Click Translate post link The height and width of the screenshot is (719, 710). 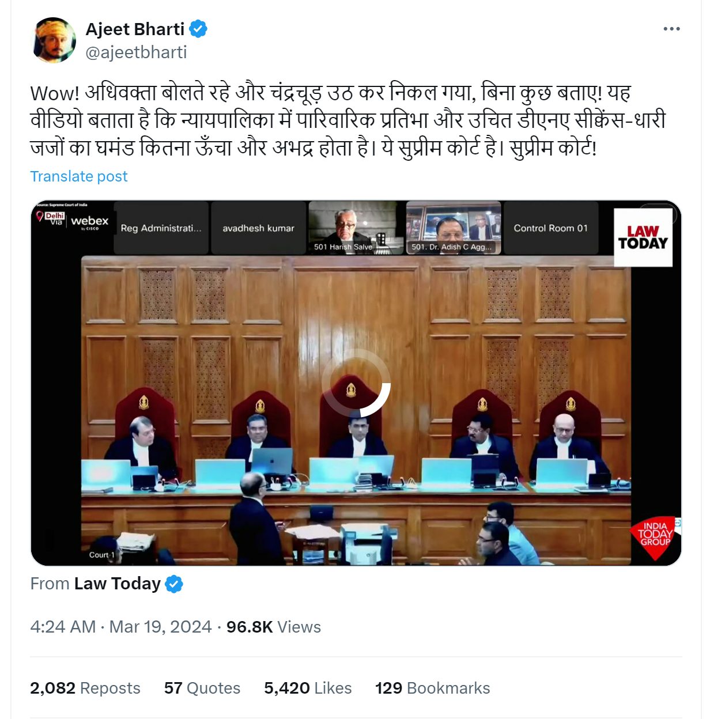[x=79, y=176]
